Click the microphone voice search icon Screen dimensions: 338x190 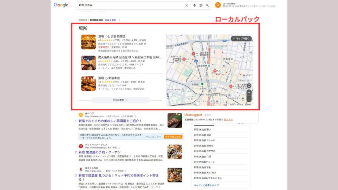[x=194, y=5]
